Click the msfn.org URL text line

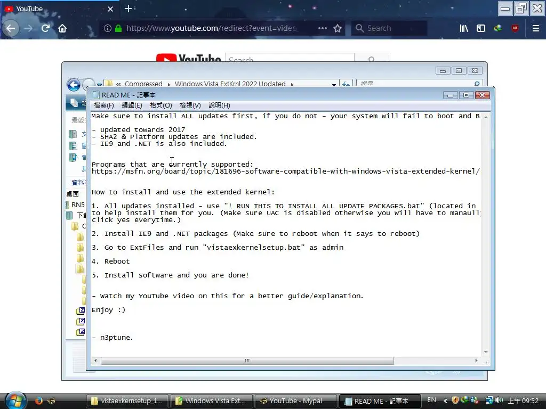tap(286, 171)
